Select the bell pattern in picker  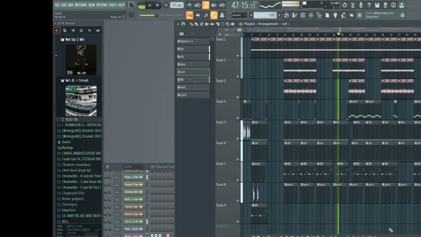point(193,87)
